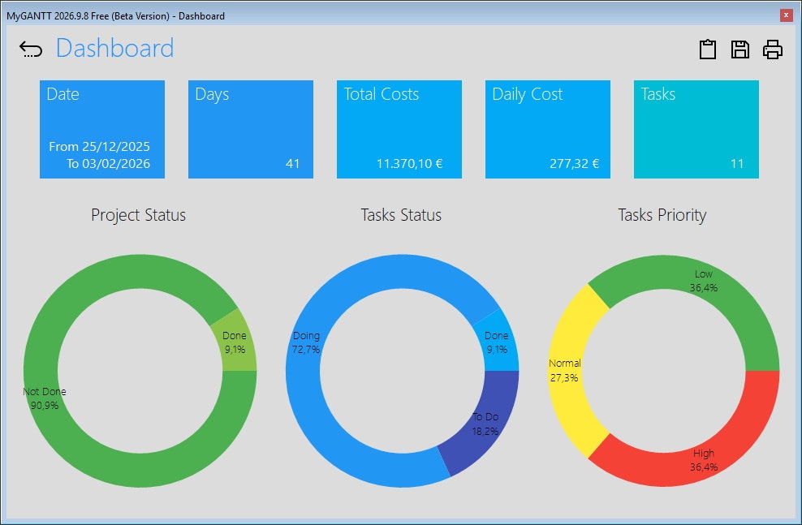
Task: Click the Project Status chart title
Action: coord(139,215)
